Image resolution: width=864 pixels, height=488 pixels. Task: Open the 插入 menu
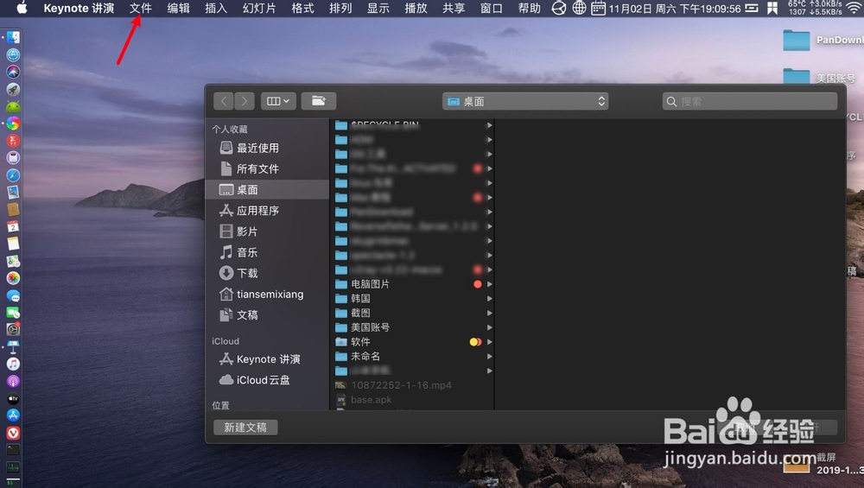215,9
